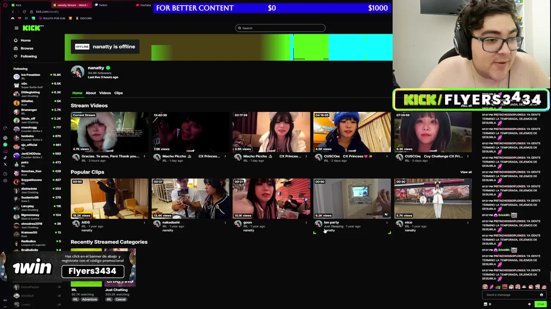Open the Kick sidebar hamburger menu
The image size is (551, 309).
click(x=16, y=28)
